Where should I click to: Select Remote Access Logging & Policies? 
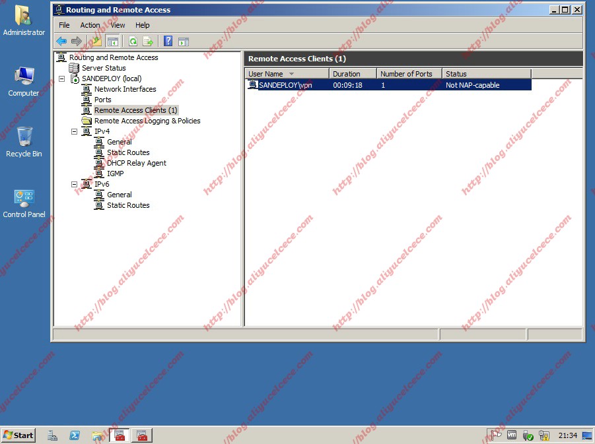(x=147, y=121)
